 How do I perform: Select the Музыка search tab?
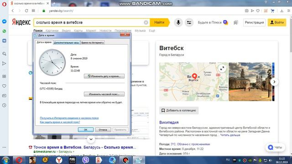coord(140,31)
